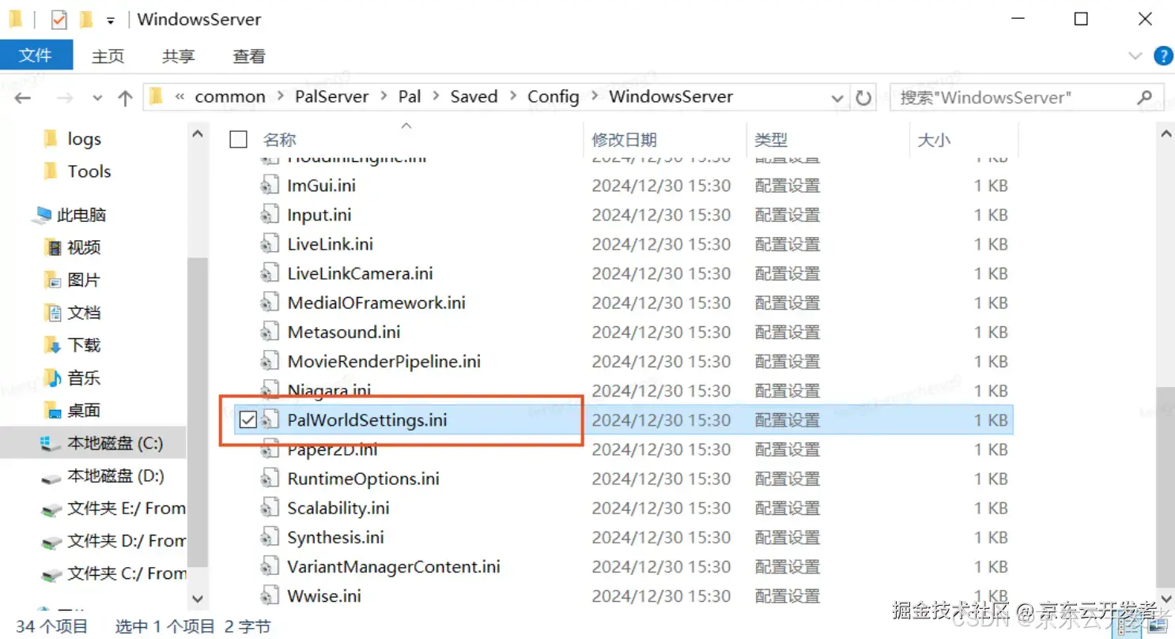Open the 文档 library folder
This screenshot has width=1175, height=639.
(x=72, y=312)
